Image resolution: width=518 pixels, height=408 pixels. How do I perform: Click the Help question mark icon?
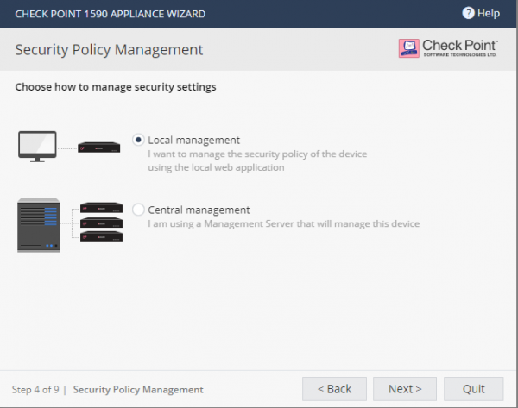click(468, 13)
